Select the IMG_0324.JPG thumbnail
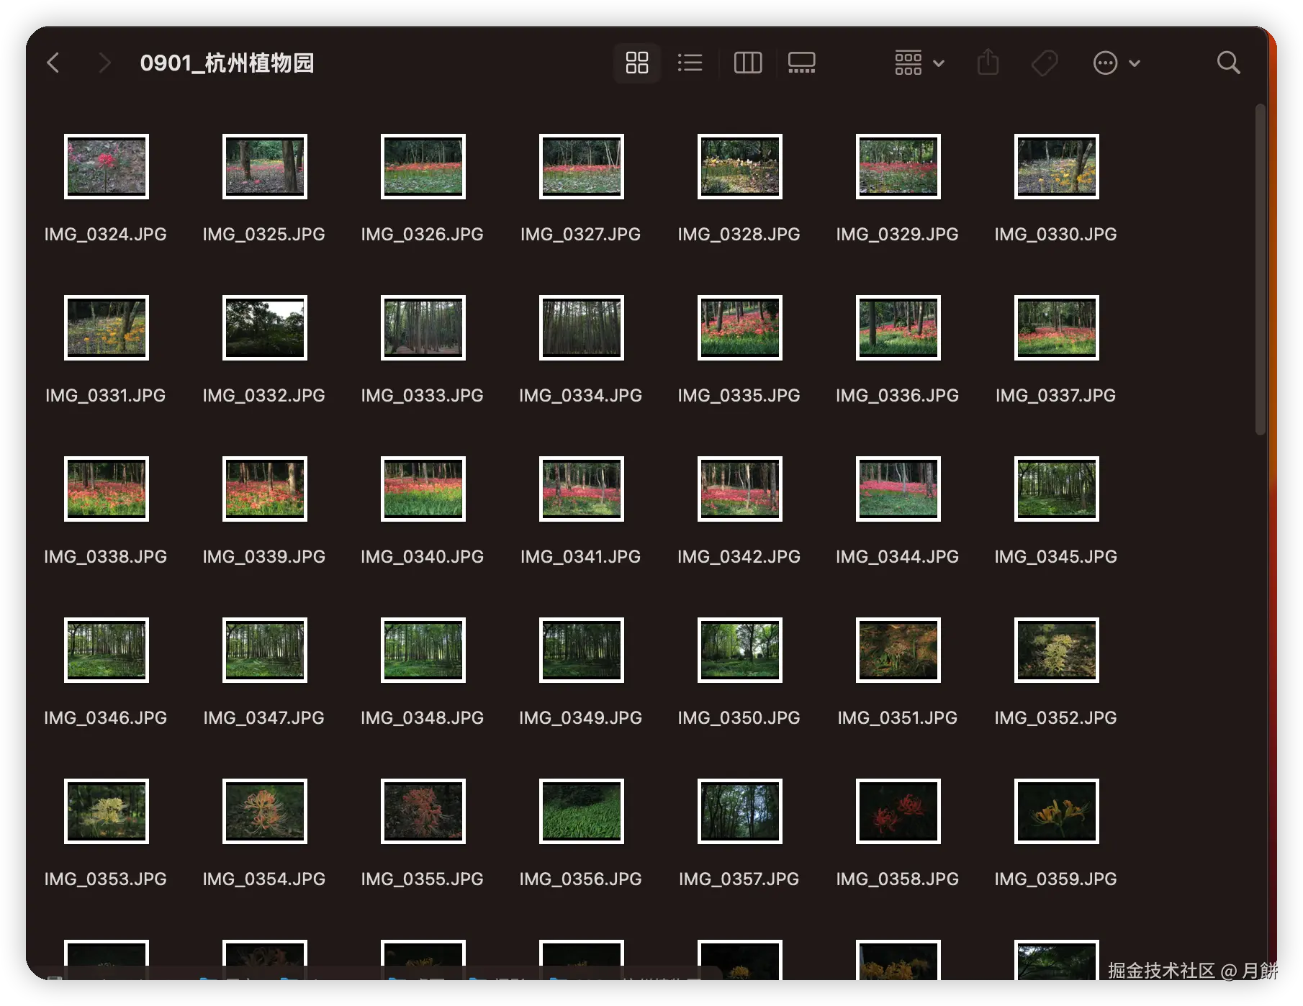The height and width of the screenshot is (1006, 1303). [x=107, y=166]
